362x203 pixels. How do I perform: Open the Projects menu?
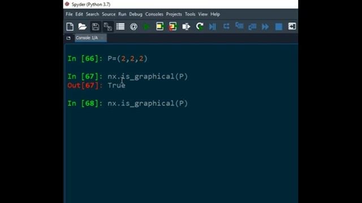174,14
